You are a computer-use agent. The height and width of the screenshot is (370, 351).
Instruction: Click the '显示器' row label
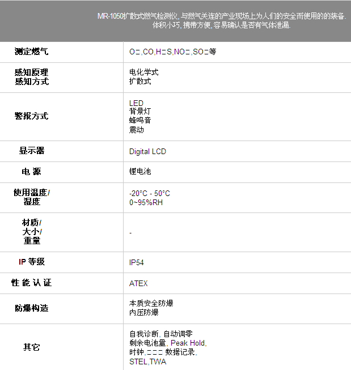(32, 151)
